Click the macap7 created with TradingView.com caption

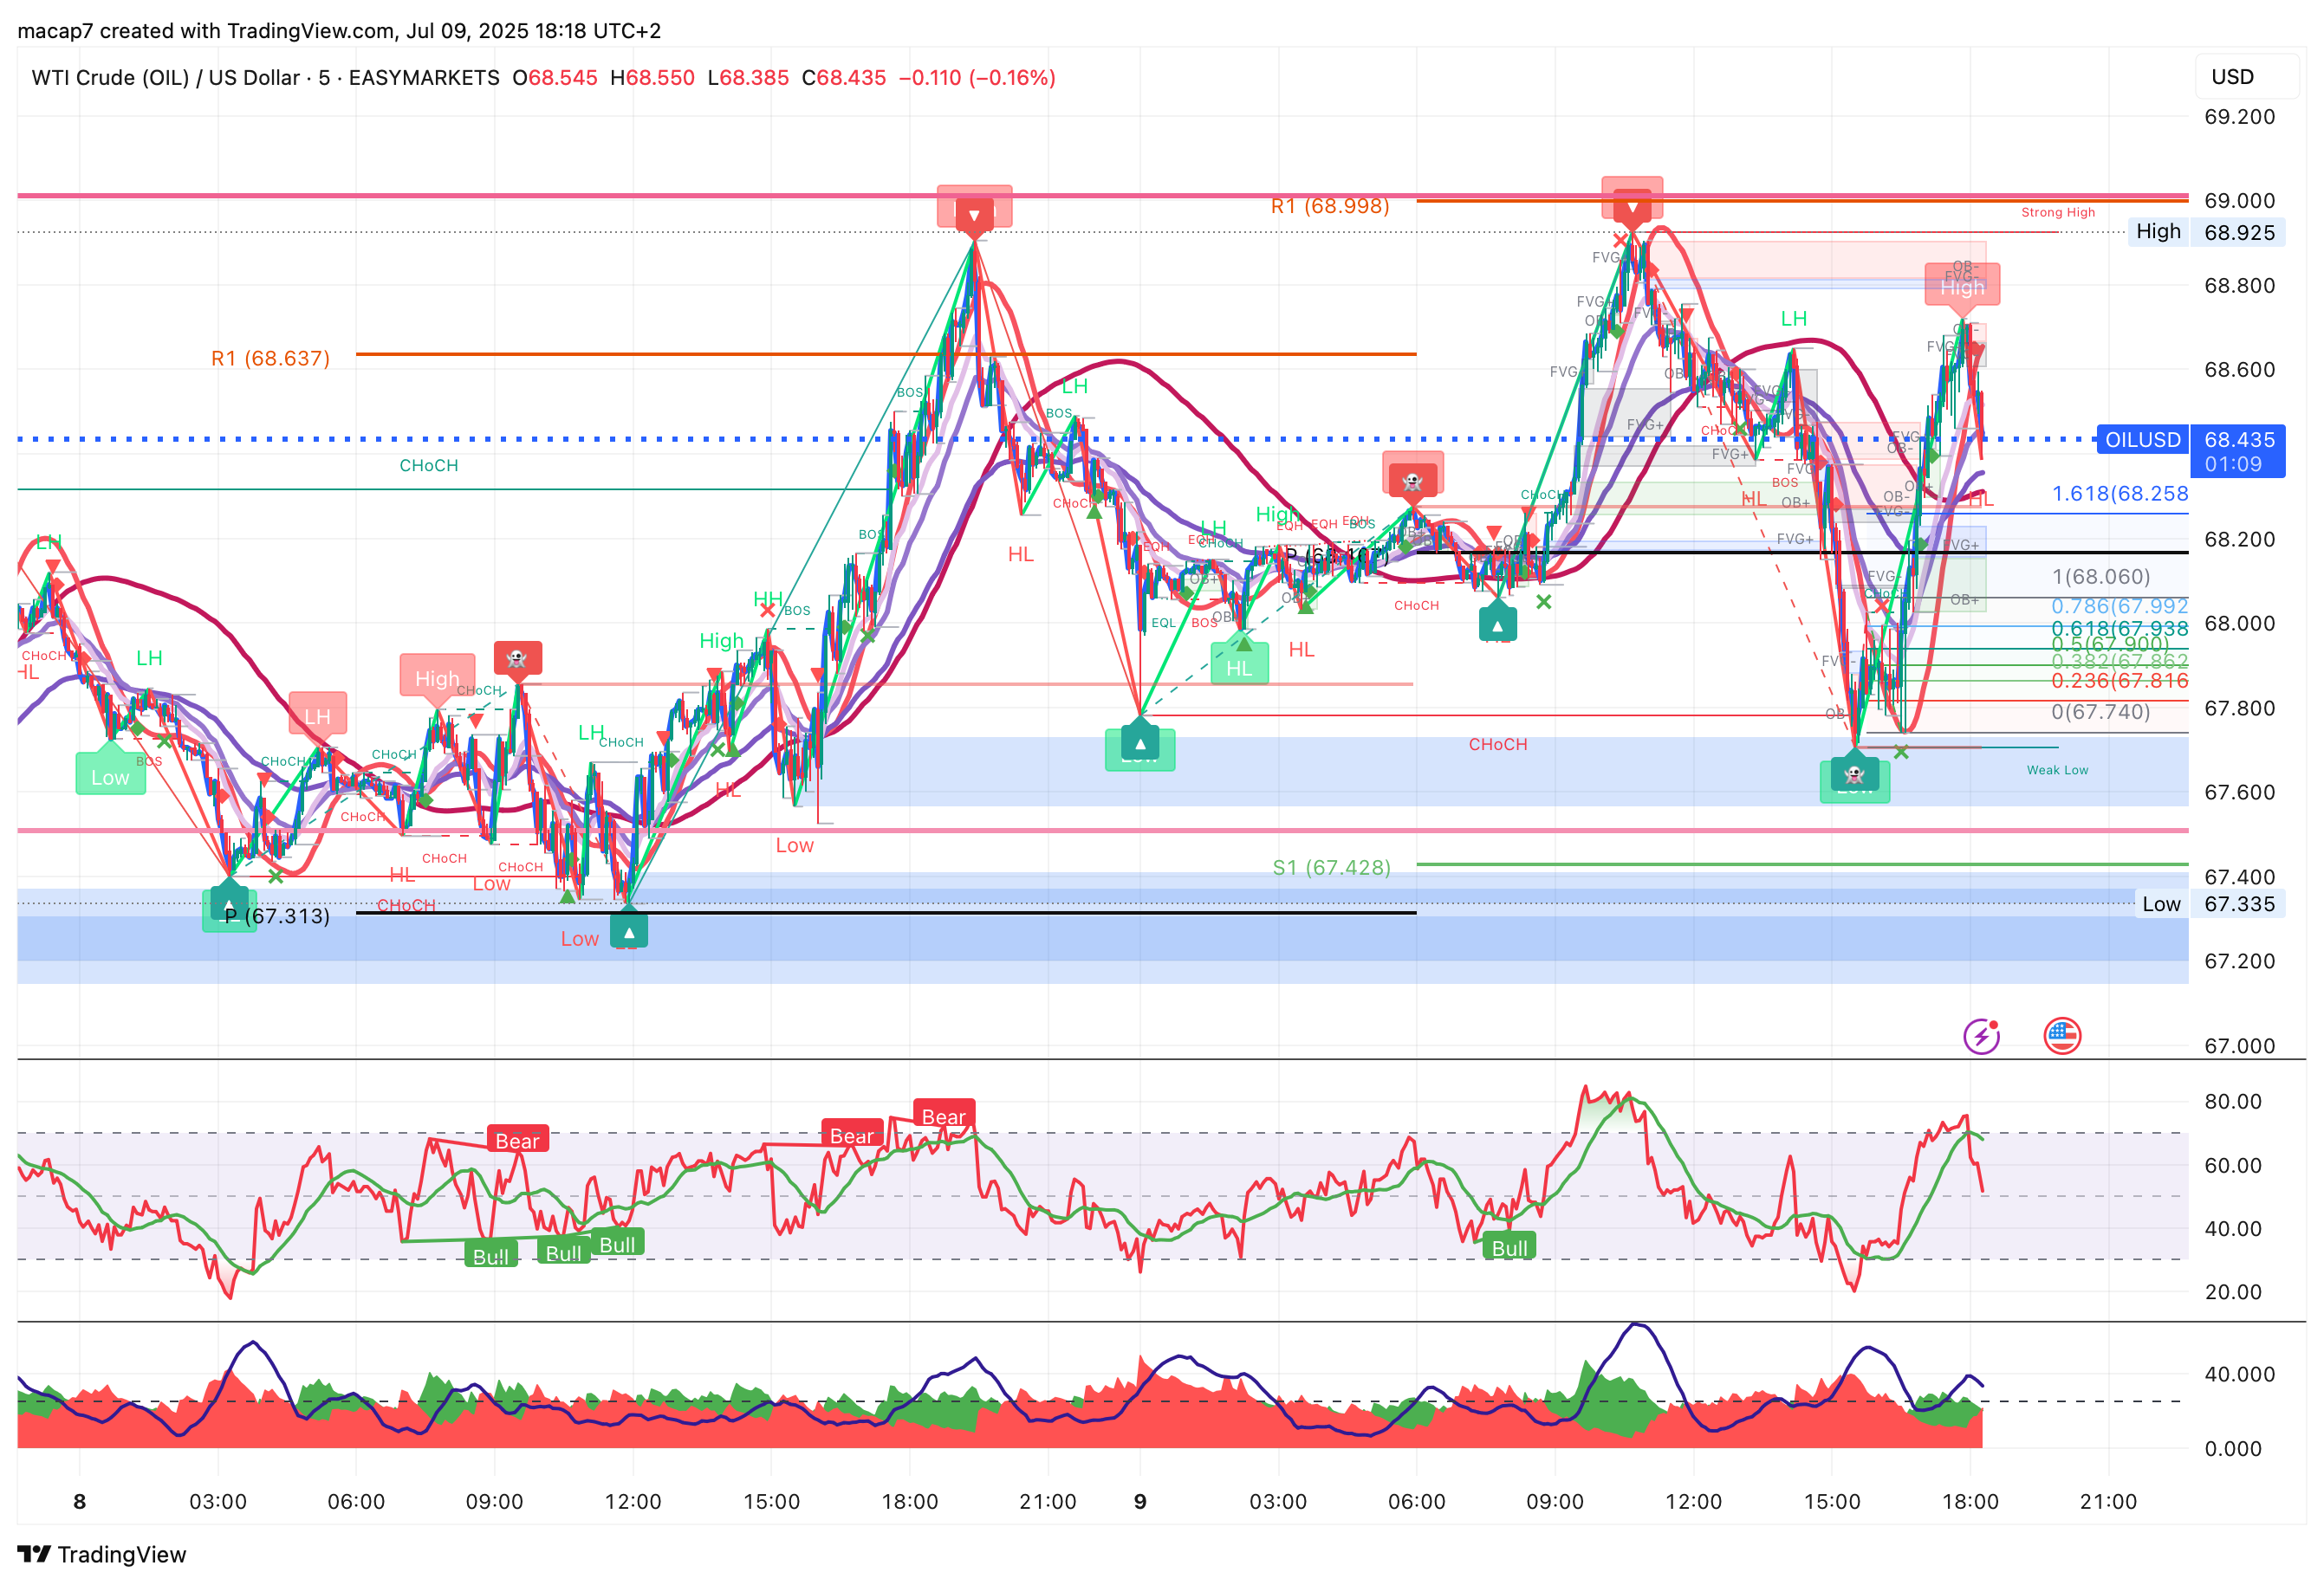coord(339,30)
